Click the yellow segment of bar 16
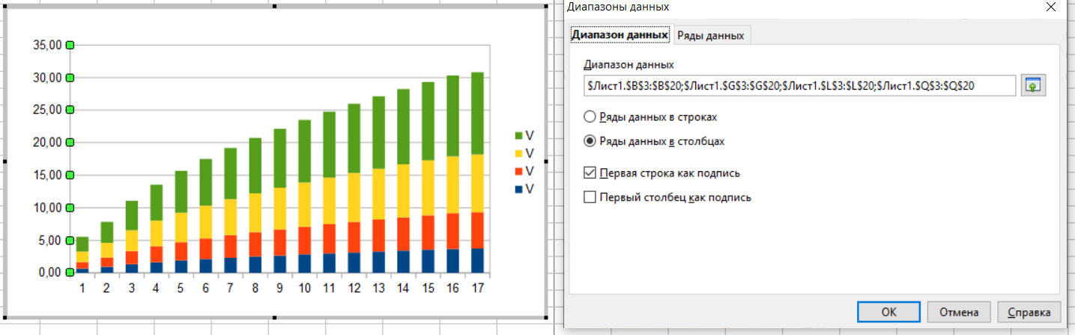The height and width of the screenshot is (335, 1075). [452, 185]
